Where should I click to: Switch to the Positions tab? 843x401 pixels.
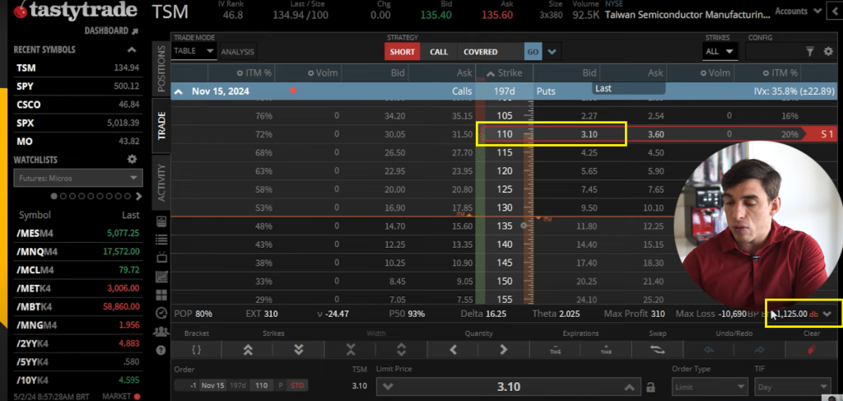pos(161,69)
